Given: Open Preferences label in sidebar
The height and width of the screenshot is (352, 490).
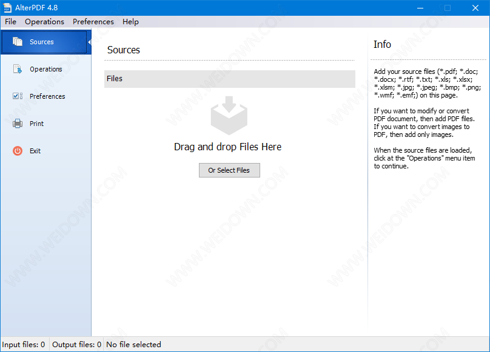Looking at the screenshot, I should click(x=47, y=96).
